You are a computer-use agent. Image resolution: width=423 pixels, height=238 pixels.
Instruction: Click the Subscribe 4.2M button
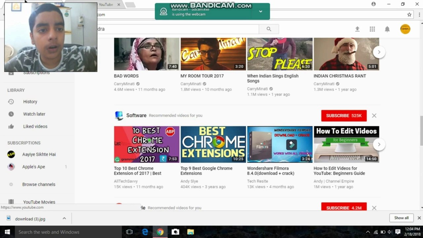344,207
